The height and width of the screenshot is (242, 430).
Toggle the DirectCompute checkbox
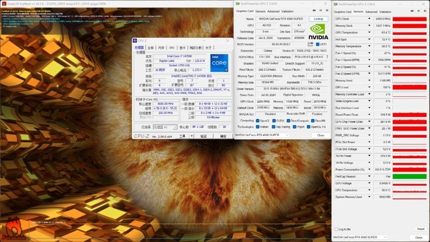[288, 120]
